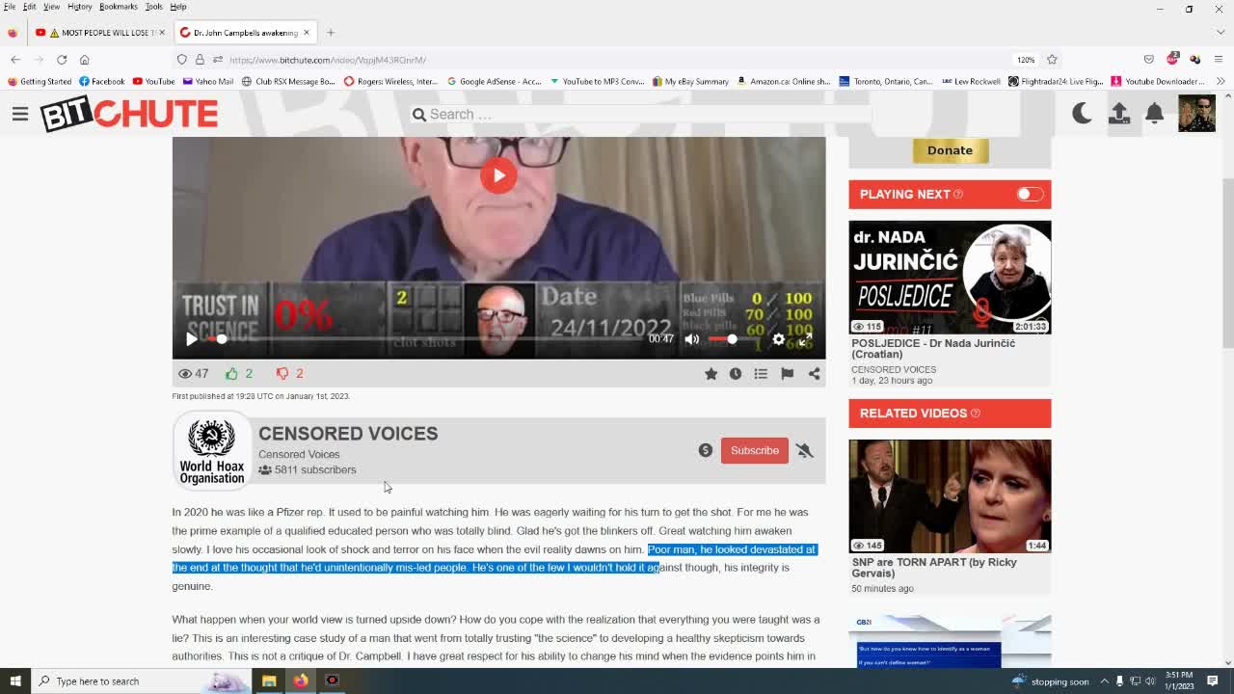The height and width of the screenshot is (694, 1234).
Task: Toggle dark mode moon icon
Action: point(1082,113)
